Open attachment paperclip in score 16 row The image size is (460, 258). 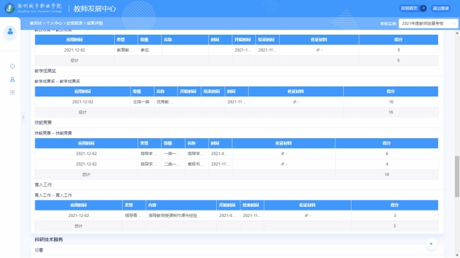tap(295, 102)
